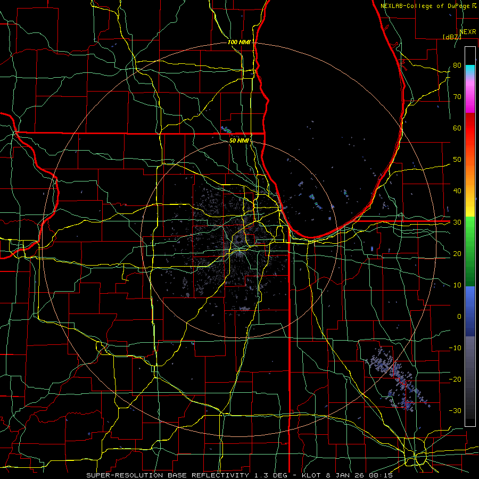The height and width of the screenshot is (479, 479).
Task: Click the 30 dBZ scale value
Action: [x=457, y=222]
